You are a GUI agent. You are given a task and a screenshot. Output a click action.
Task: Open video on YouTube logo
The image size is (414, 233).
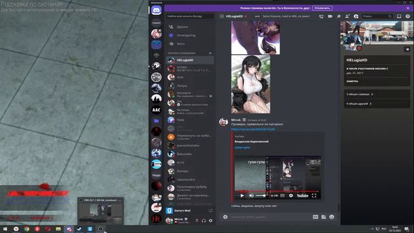point(302,195)
